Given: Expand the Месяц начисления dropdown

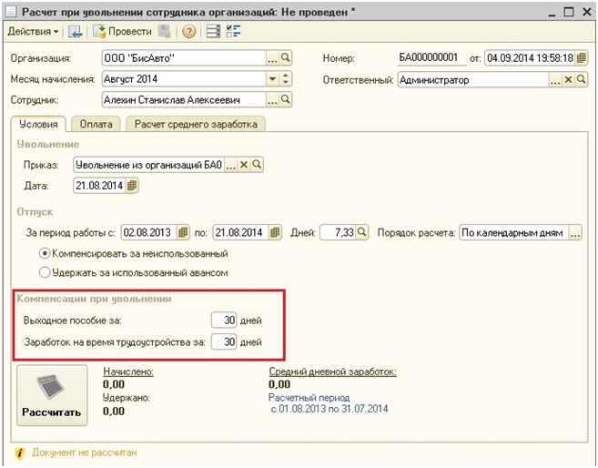Looking at the screenshot, I should tap(272, 79).
